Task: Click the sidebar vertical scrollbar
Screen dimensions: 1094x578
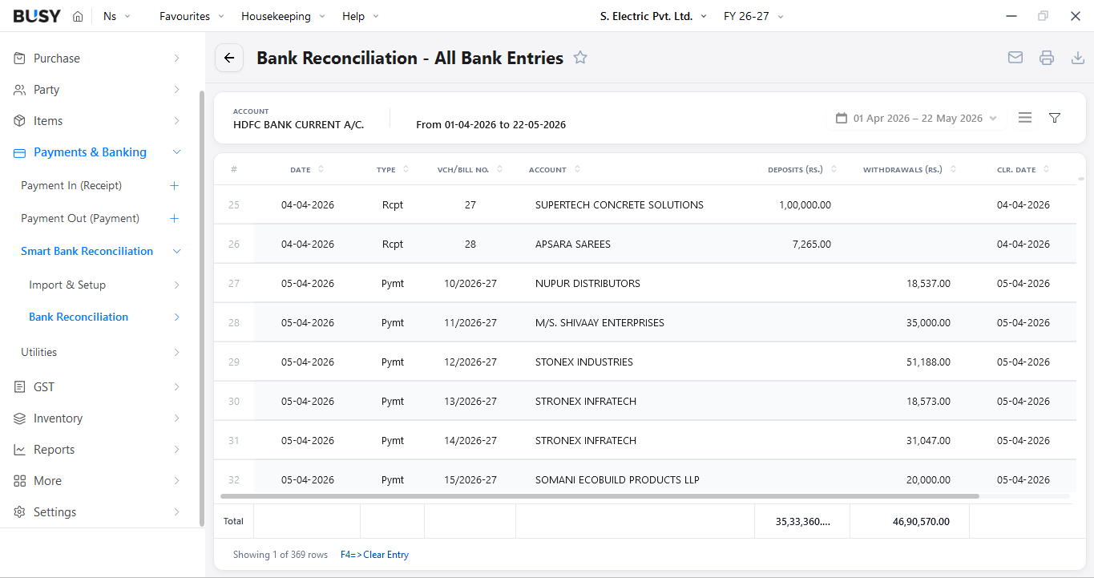Action: point(202,308)
